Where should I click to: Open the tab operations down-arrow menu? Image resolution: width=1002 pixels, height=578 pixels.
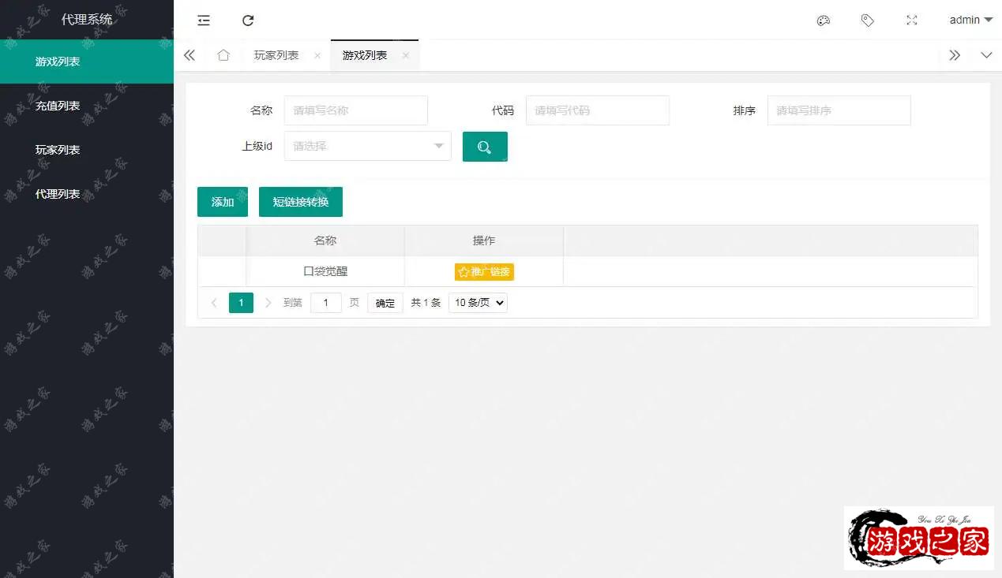click(x=985, y=55)
